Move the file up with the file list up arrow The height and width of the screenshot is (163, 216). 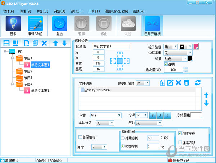click(x=206, y=95)
